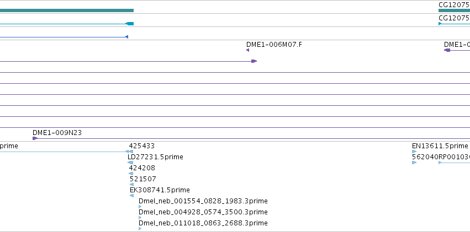This screenshot has height=232, width=470.
Task: Click the cut-off RP00103 EST label
Action: coord(454,157)
